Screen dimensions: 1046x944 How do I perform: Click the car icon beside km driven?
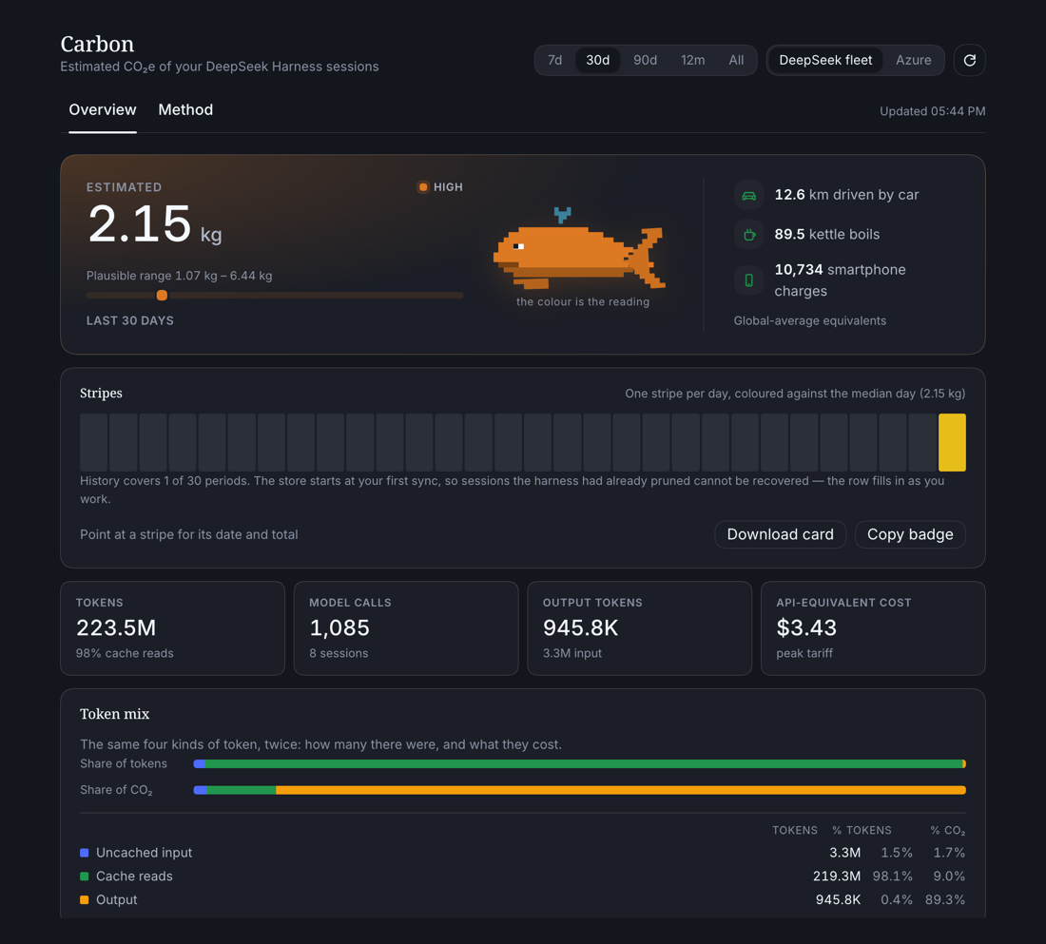[749, 196]
